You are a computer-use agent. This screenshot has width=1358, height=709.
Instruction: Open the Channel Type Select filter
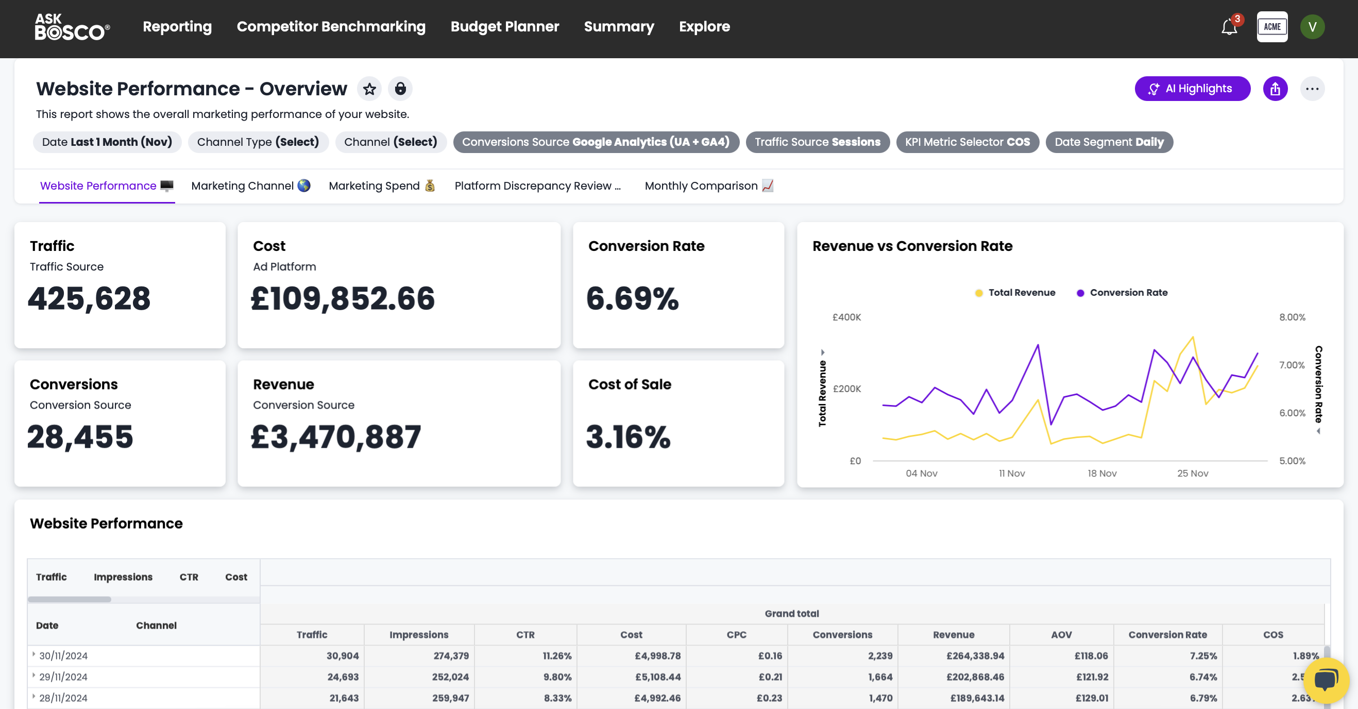click(x=258, y=142)
